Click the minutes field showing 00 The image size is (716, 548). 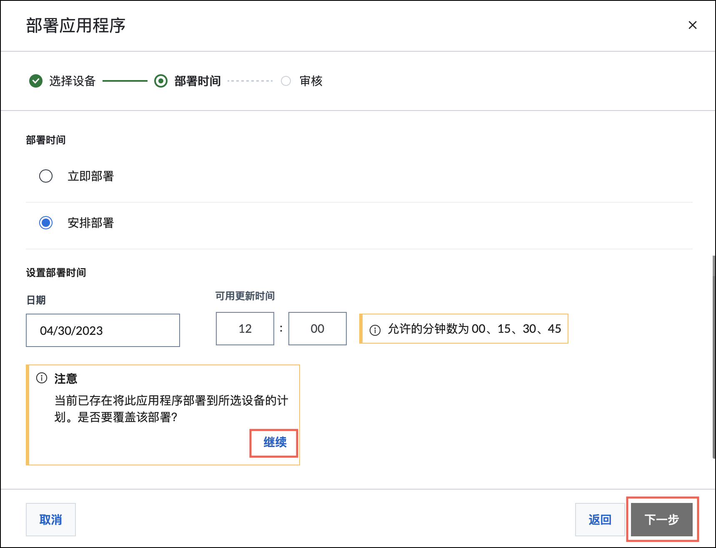click(318, 329)
